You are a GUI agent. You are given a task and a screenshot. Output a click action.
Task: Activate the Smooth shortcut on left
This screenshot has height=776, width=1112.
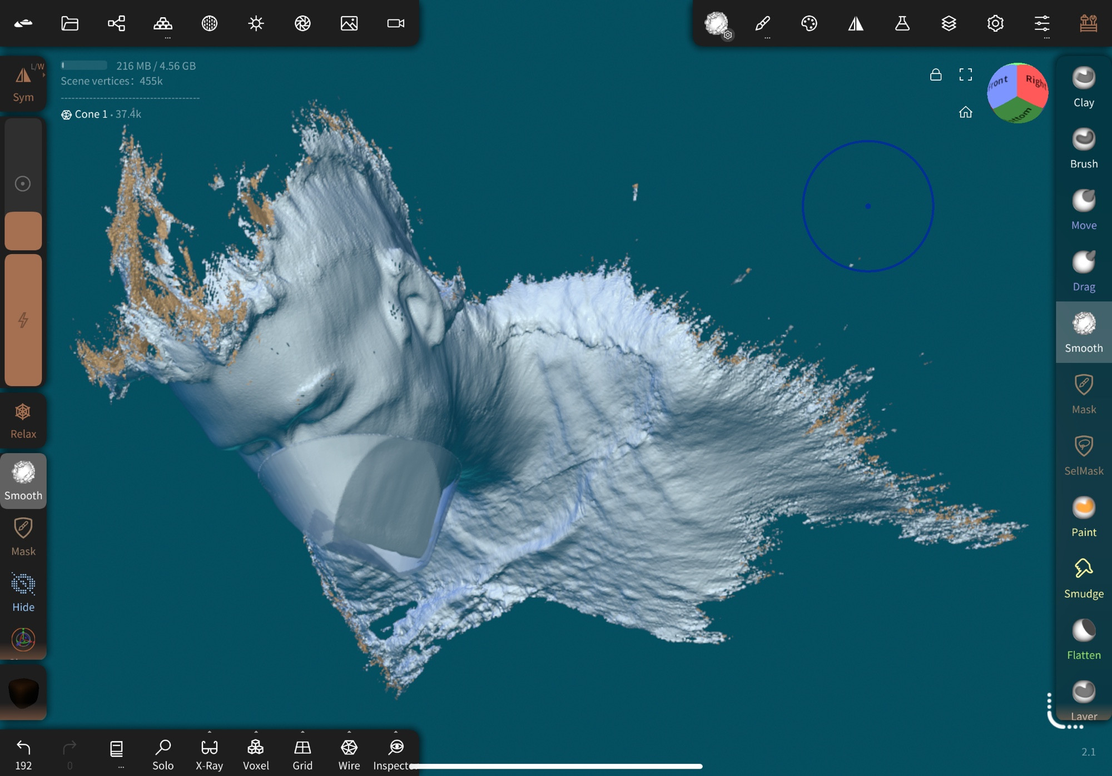pos(23,481)
